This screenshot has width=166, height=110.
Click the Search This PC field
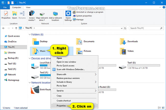pyautogui.click(x=146, y=28)
